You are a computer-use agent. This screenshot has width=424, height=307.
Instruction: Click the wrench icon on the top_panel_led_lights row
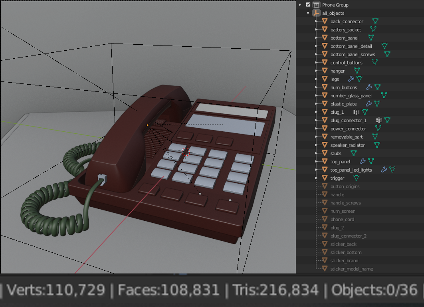(384, 170)
